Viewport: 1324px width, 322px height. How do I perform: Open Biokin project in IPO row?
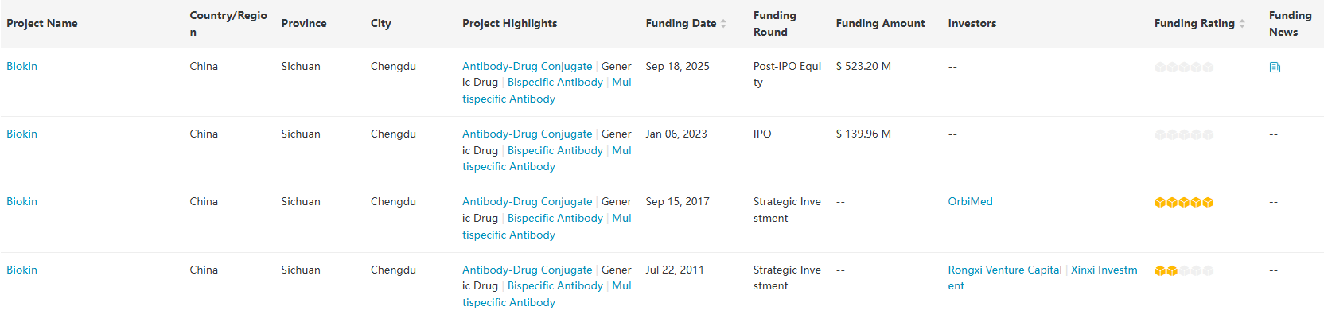tap(21, 134)
